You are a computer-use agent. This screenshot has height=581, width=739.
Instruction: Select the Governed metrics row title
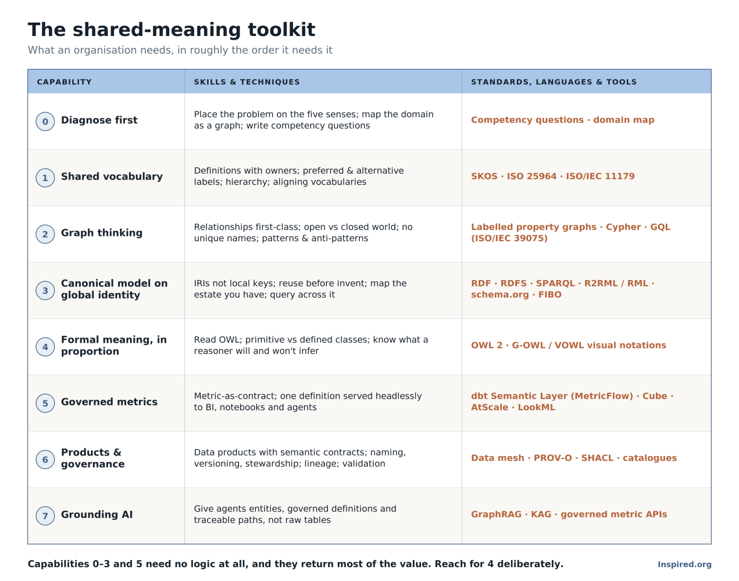(109, 401)
